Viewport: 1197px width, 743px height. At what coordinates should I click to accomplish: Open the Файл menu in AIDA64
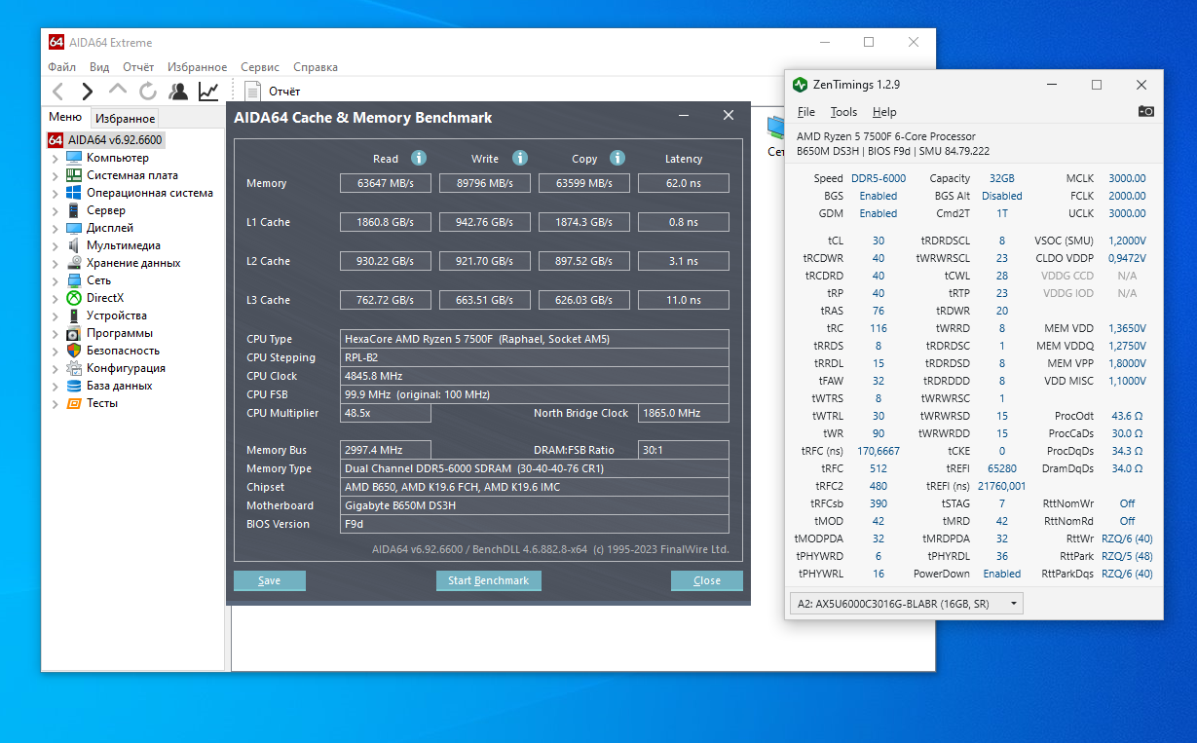click(x=61, y=67)
